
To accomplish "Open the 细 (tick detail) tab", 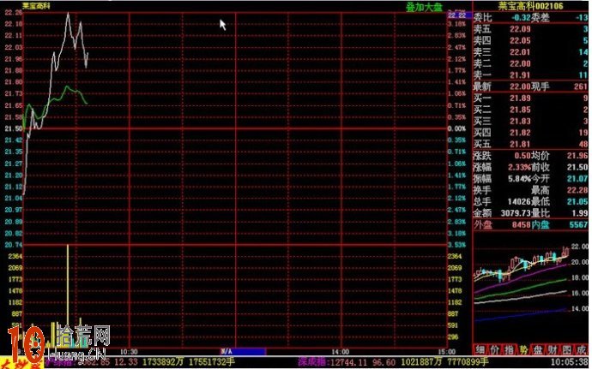I will coord(480,349).
